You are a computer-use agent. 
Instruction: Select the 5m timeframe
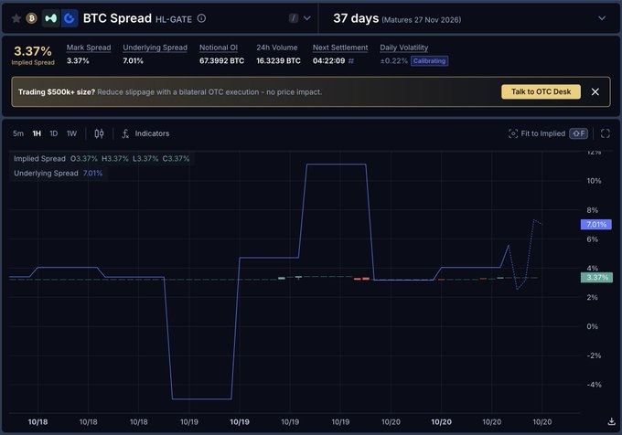pos(18,133)
